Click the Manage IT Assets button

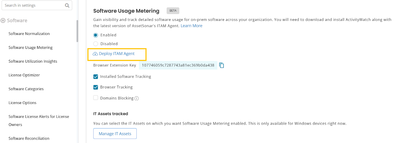point(115,133)
